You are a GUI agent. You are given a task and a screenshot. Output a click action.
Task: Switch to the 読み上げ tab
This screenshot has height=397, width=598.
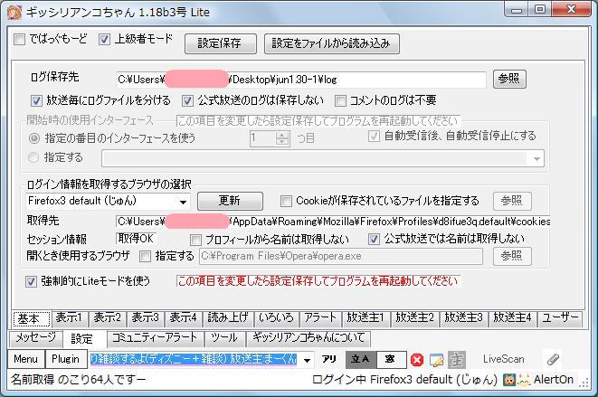point(227,317)
